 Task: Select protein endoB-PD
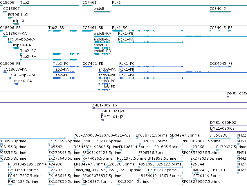pos(107,87)
